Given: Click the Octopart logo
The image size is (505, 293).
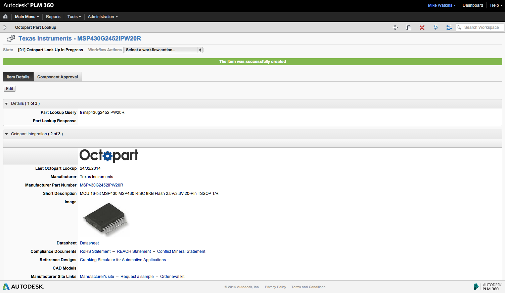Looking at the screenshot, I should [109, 156].
